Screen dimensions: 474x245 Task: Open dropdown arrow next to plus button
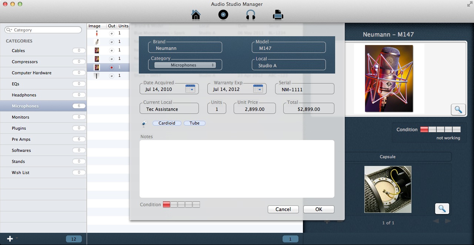pyautogui.click(x=17, y=238)
